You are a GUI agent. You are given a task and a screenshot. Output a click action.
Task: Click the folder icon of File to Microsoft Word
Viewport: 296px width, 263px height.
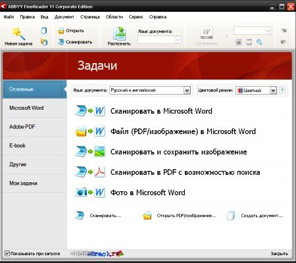[x=81, y=131]
